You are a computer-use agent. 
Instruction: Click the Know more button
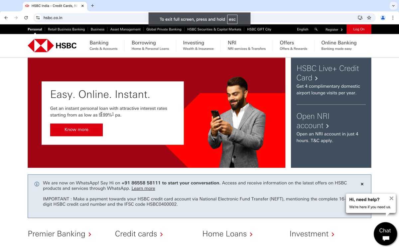[76, 130]
